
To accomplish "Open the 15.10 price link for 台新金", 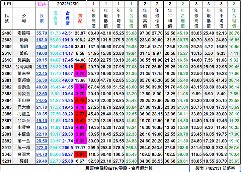I will click(42, 121).
